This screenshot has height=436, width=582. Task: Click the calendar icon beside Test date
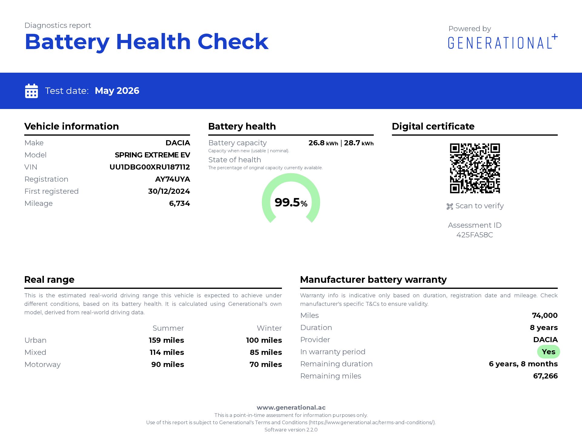[32, 91]
